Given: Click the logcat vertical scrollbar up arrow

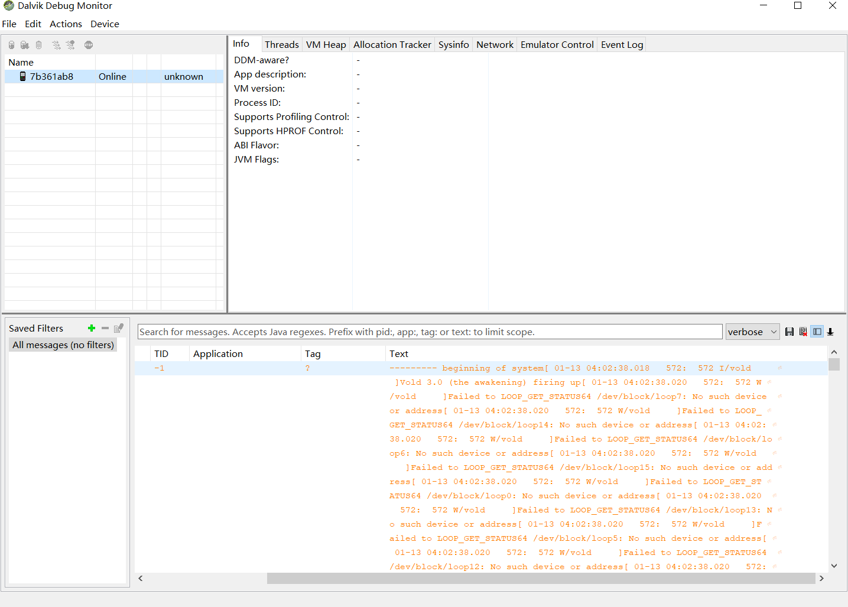Looking at the screenshot, I should point(834,352).
